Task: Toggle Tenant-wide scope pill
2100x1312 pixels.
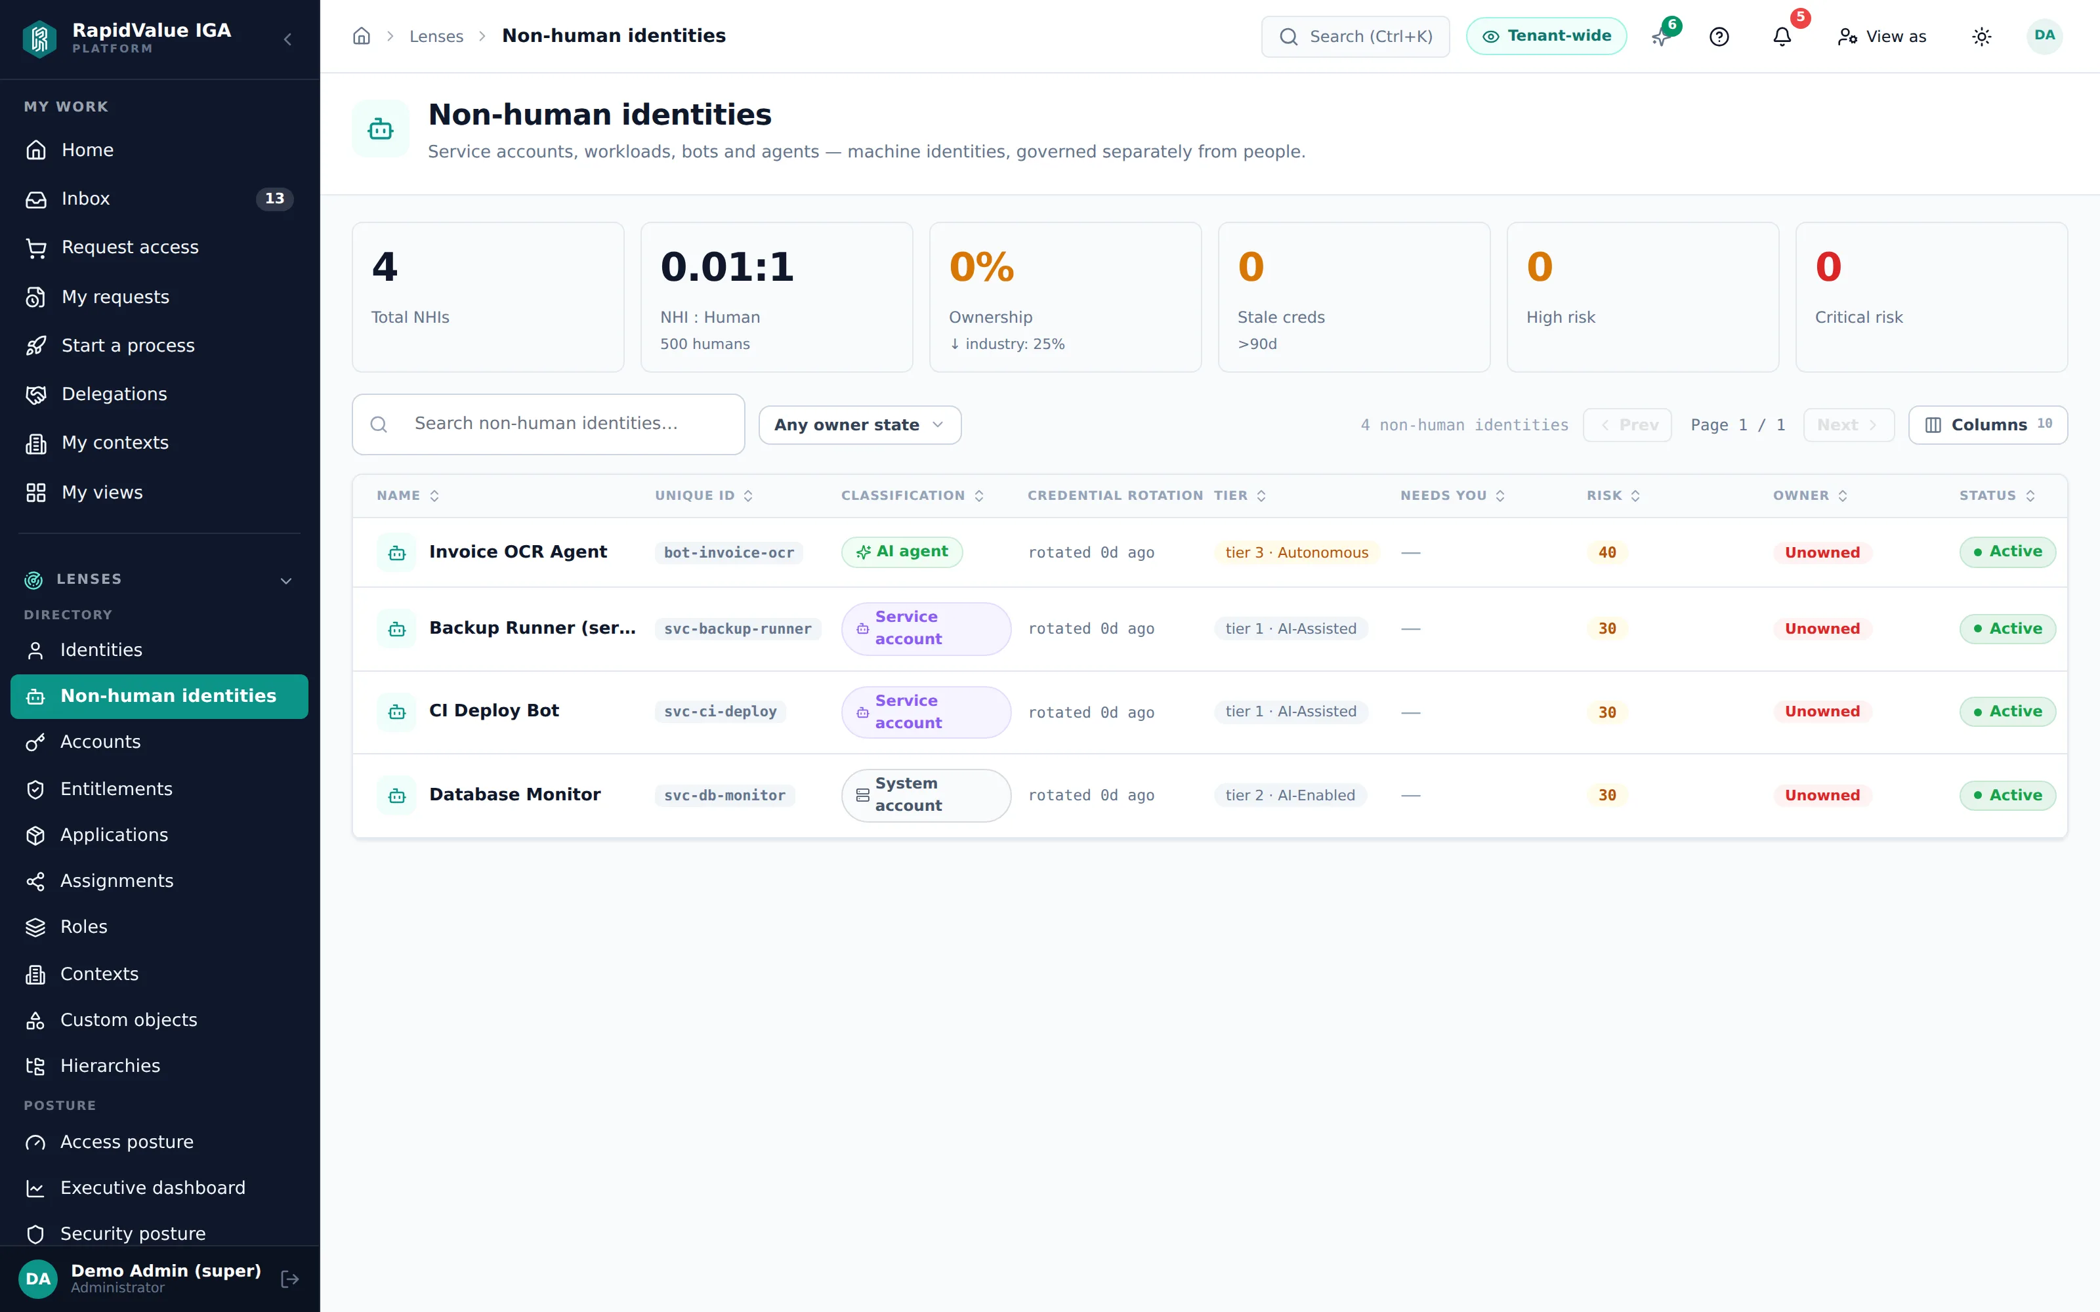Action: pyautogui.click(x=1546, y=37)
